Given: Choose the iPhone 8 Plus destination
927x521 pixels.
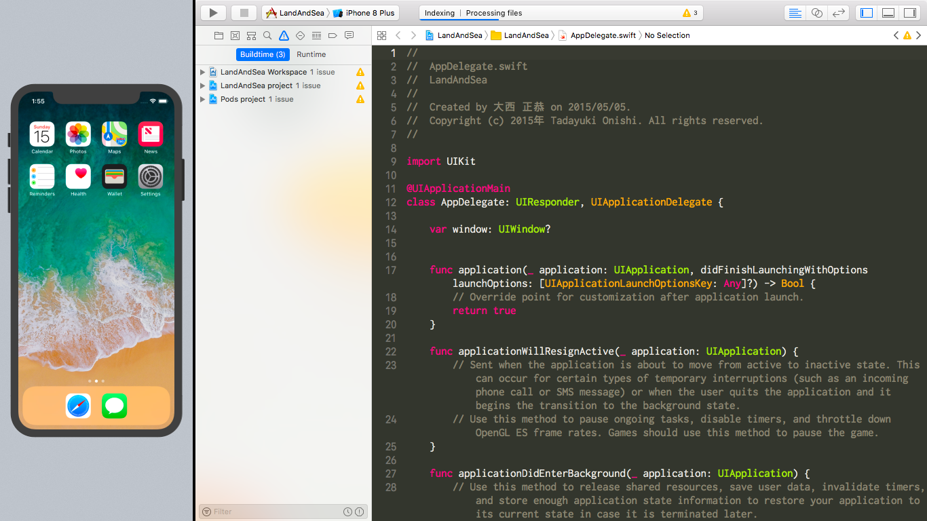Looking at the screenshot, I should [364, 13].
